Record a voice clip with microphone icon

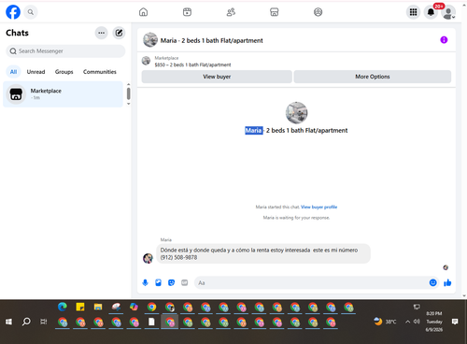(145, 282)
